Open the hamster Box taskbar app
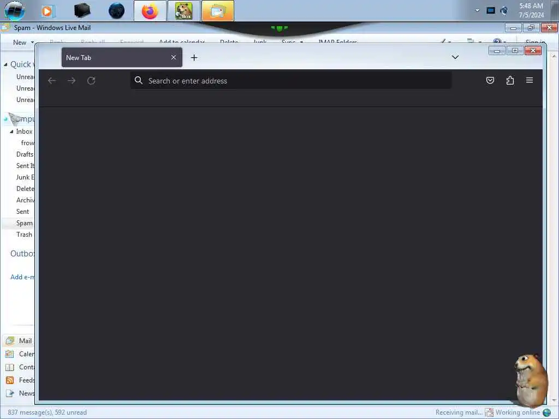 pos(184,11)
